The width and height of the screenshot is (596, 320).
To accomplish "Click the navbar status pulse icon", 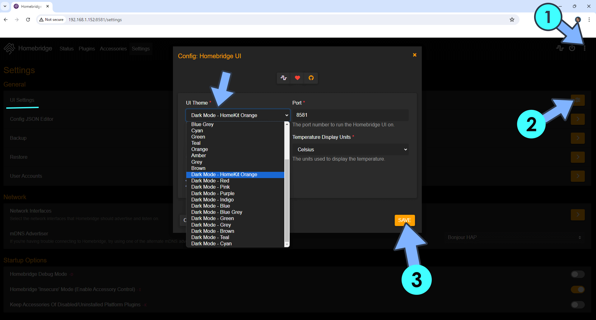I will point(560,48).
